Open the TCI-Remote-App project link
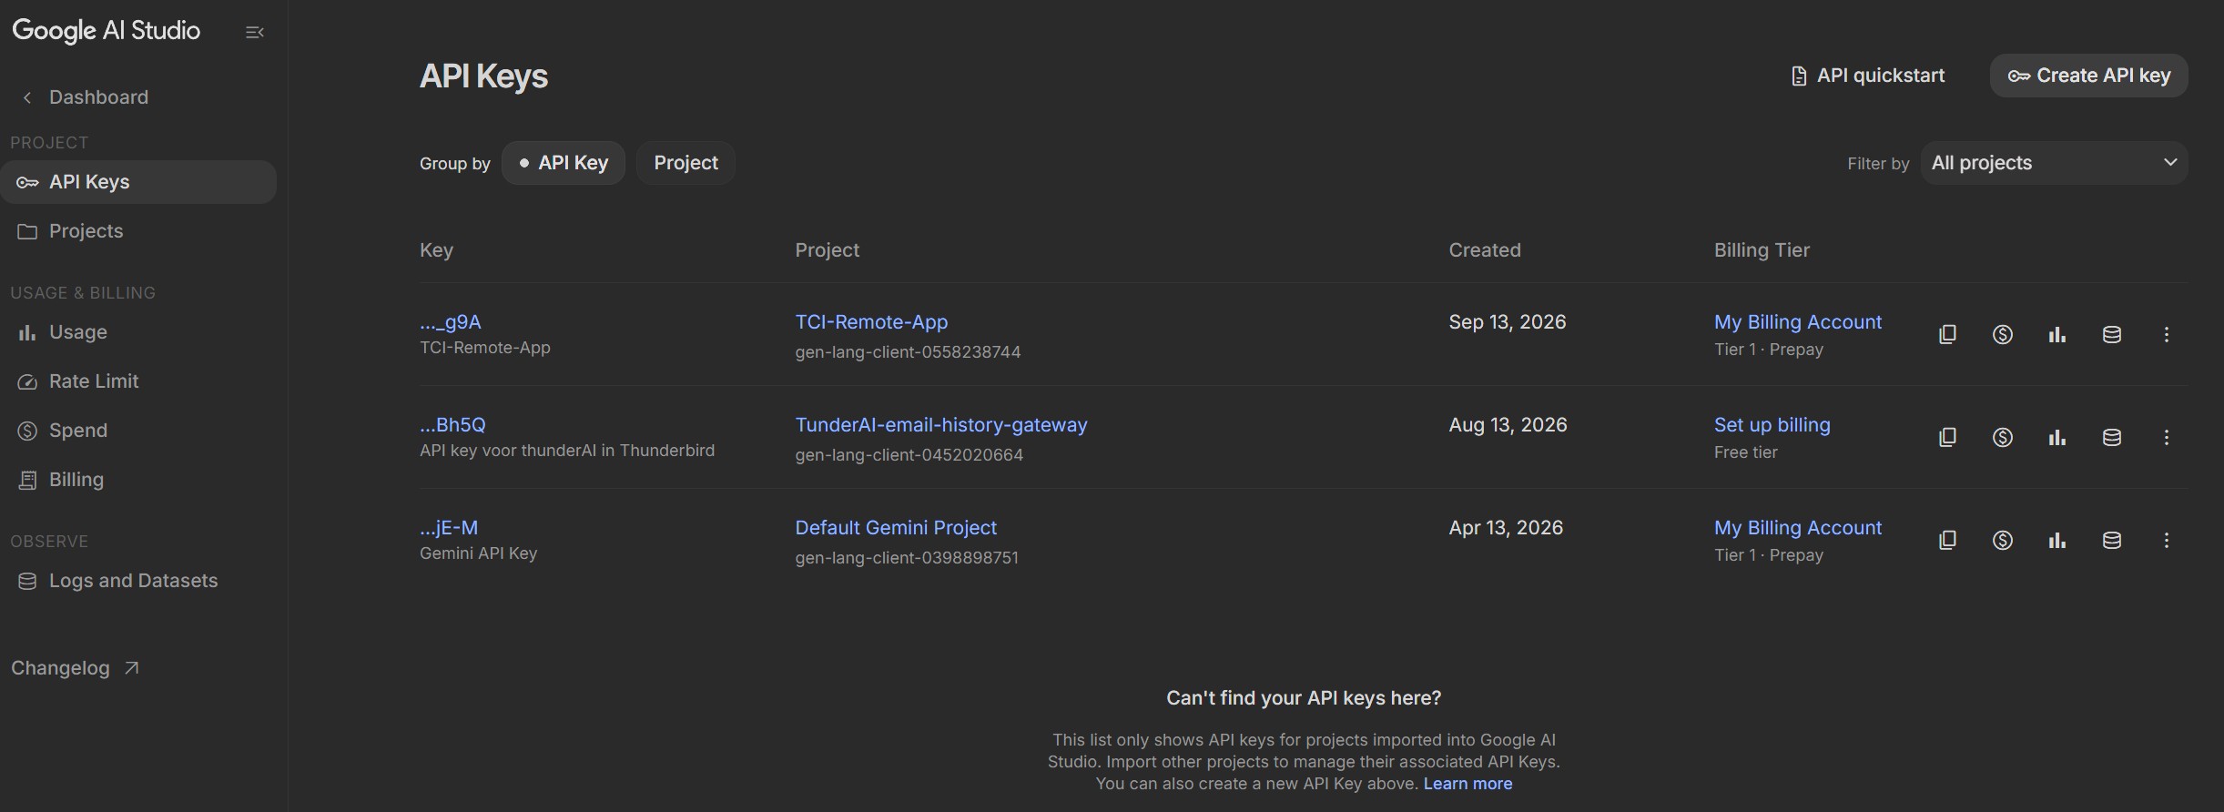The height and width of the screenshot is (812, 2224). coord(871,322)
